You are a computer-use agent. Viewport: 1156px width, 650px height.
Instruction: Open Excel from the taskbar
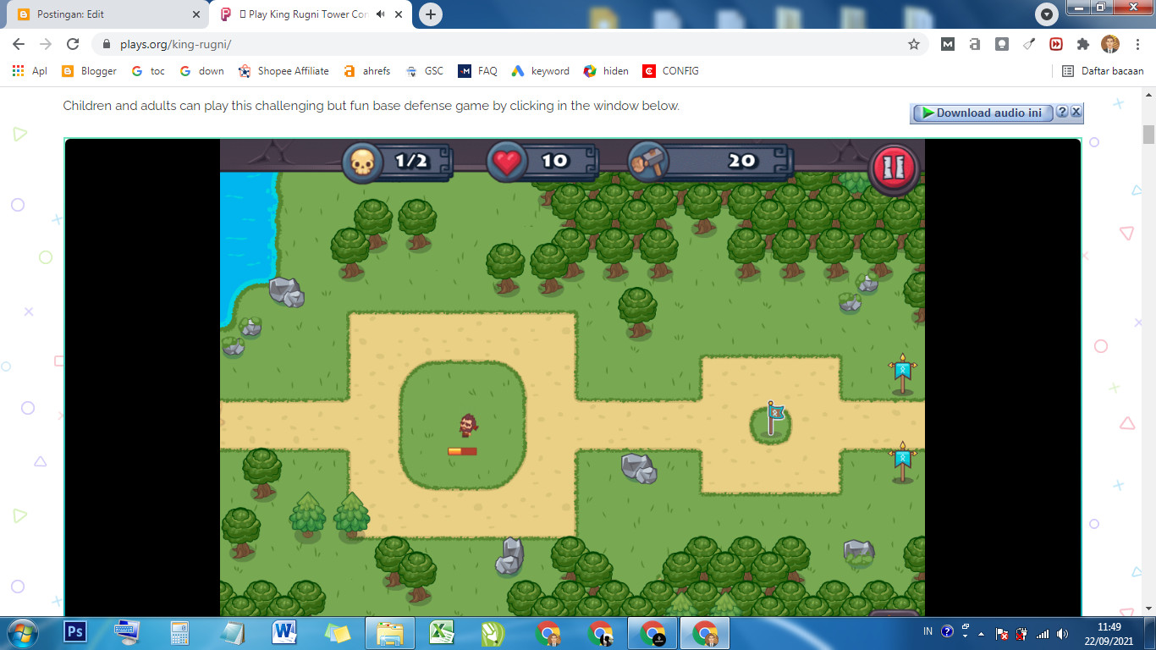coord(442,633)
